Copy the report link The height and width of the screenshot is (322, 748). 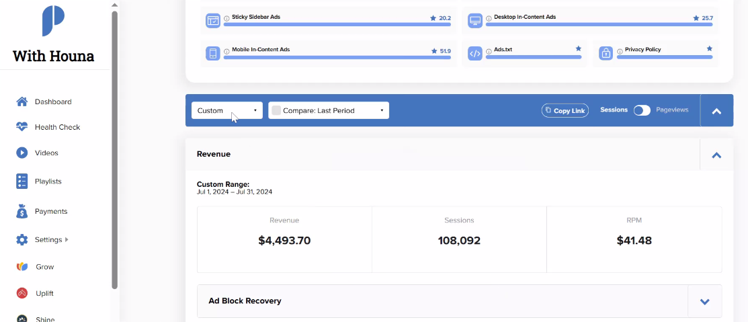565,111
